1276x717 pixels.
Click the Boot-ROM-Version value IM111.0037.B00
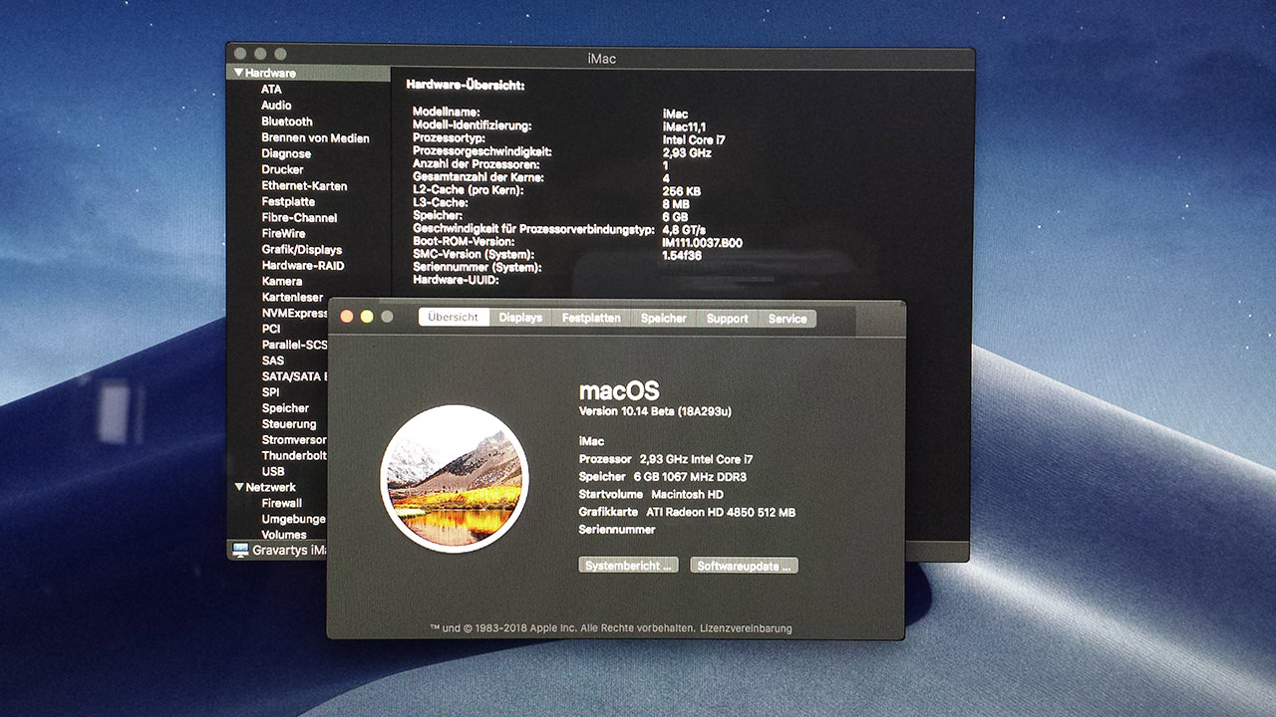702,242
